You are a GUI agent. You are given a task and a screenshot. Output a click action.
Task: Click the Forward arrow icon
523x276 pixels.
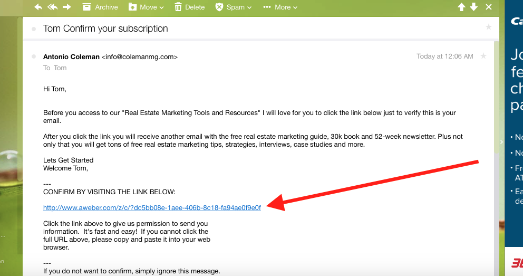pos(67,7)
